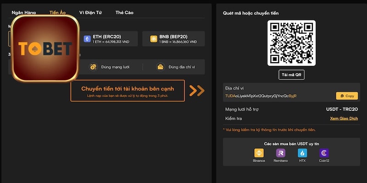The width and height of the screenshot is (367, 183).
Task: Click the Kiểm tra label
Action: [234, 118]
